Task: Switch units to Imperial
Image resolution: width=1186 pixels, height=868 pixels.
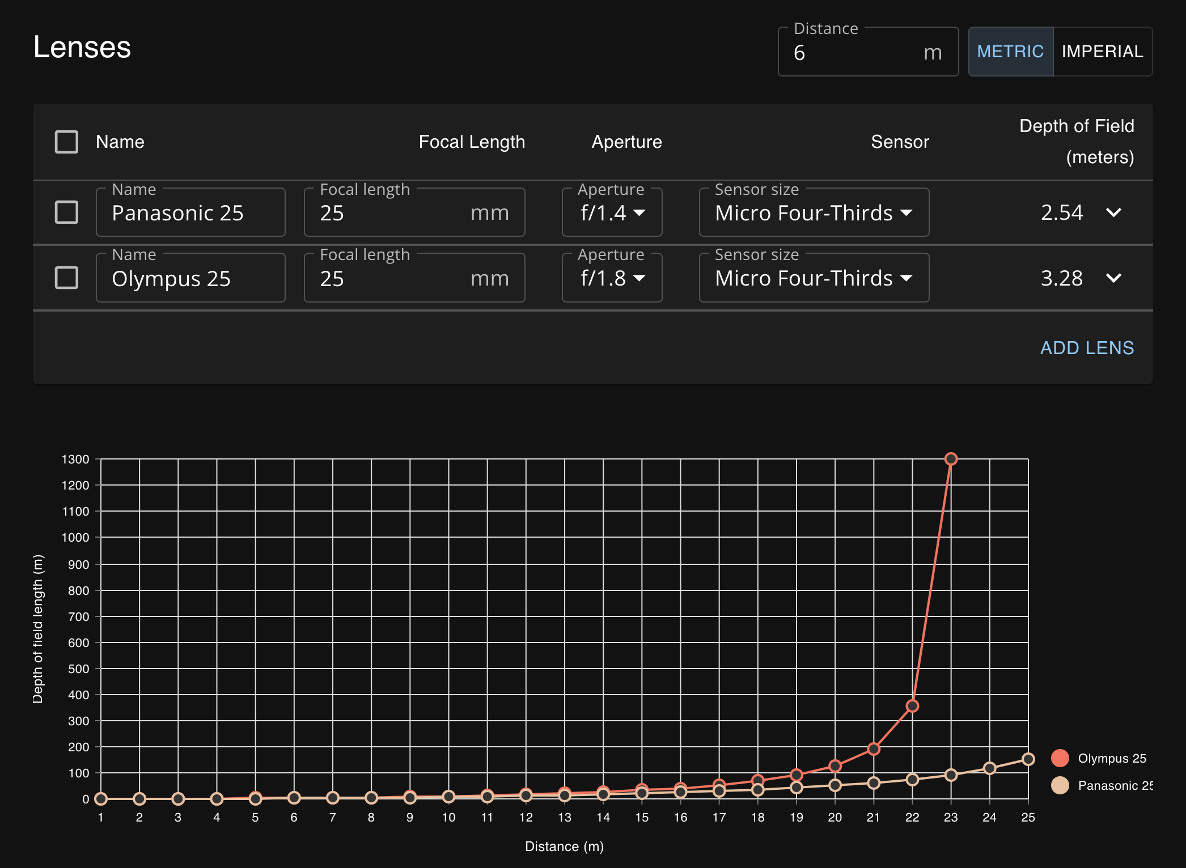Action: 1102,52
